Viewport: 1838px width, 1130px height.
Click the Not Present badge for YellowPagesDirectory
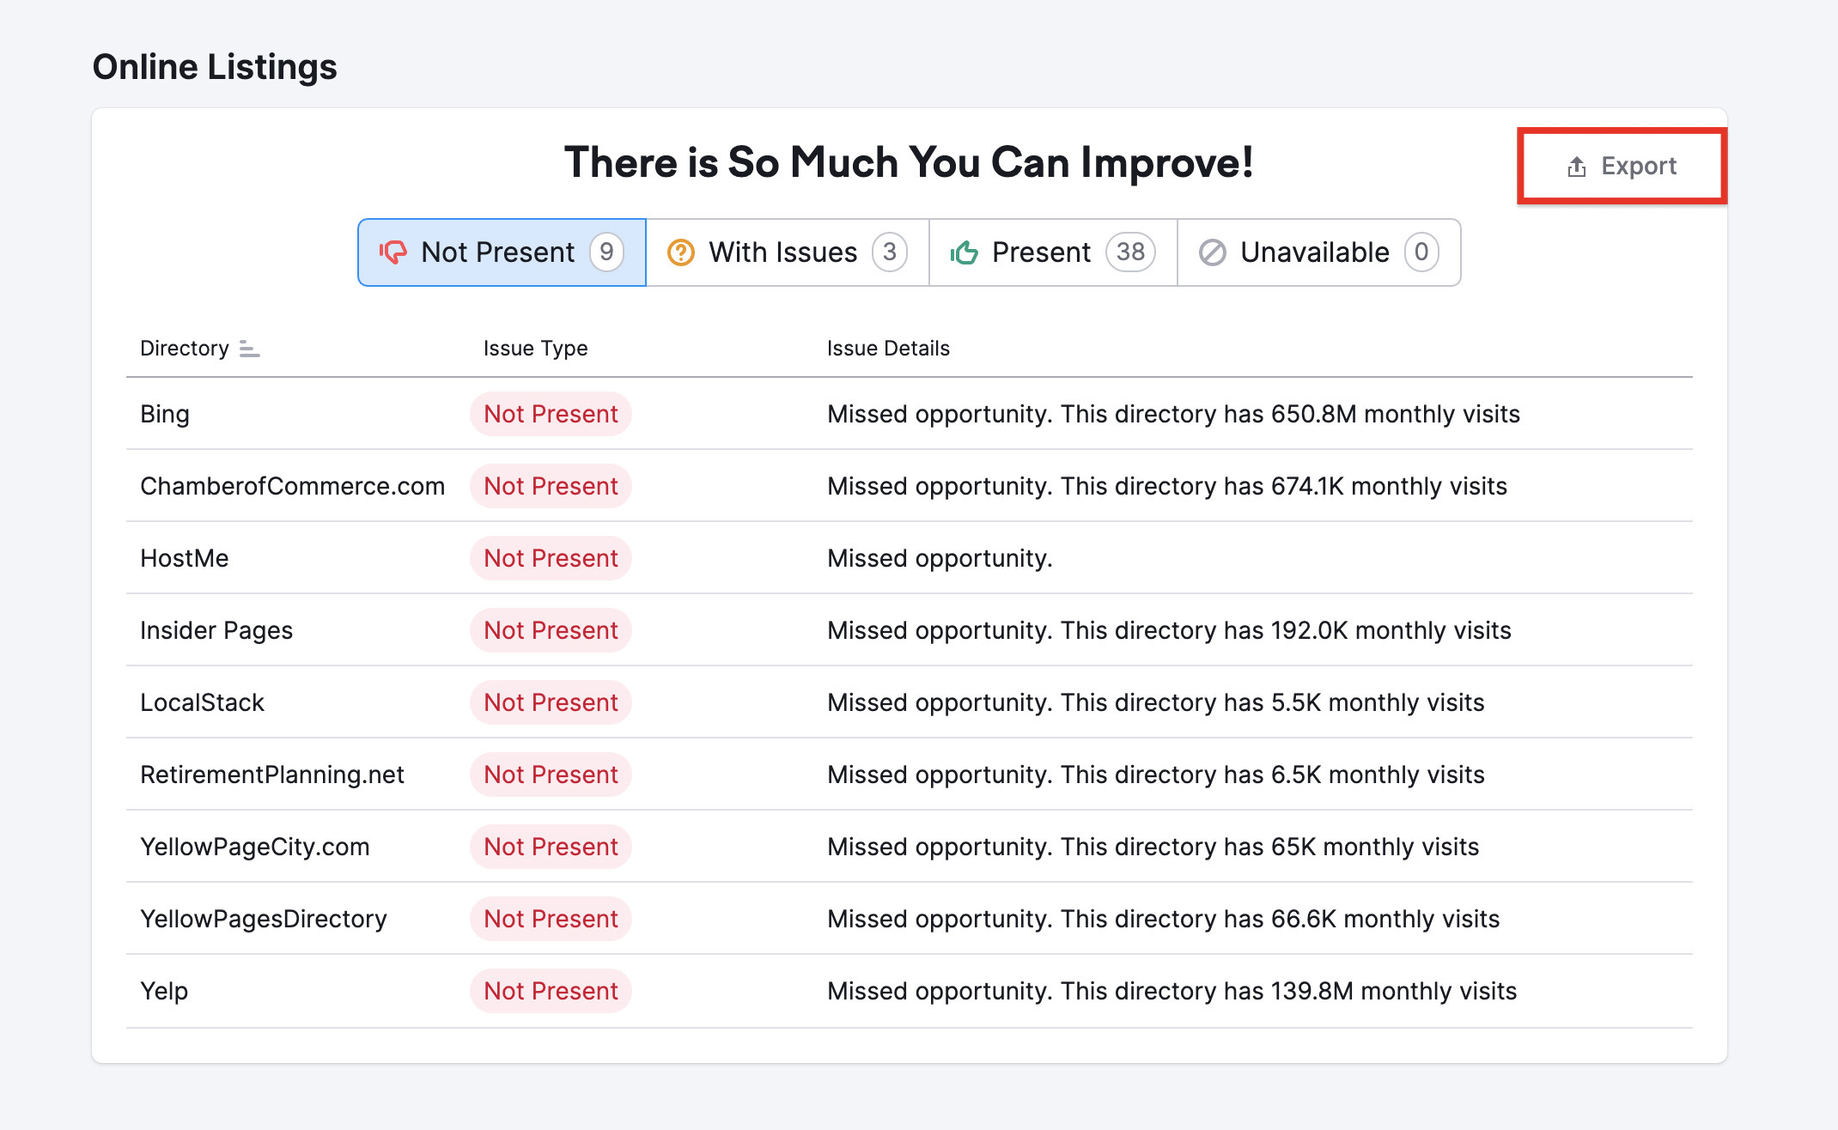(551, 919)
